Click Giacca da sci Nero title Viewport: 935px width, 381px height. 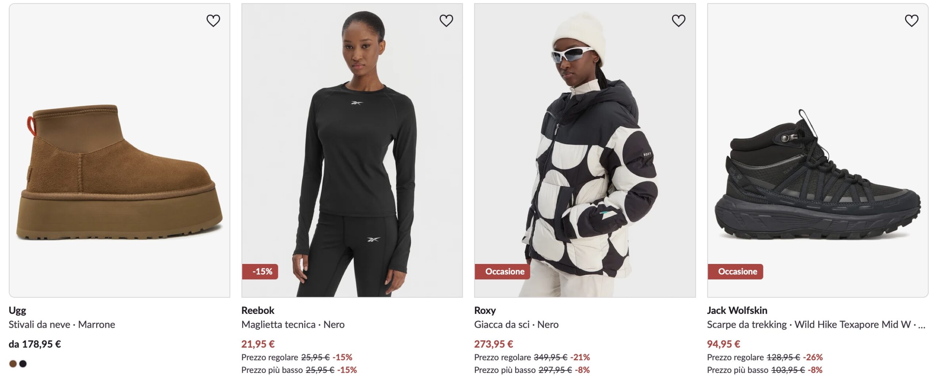(516, 324)
